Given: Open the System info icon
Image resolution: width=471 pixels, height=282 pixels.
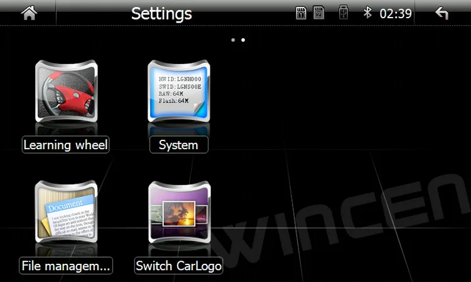Looking at the screenshot, I should coord(179,91).
